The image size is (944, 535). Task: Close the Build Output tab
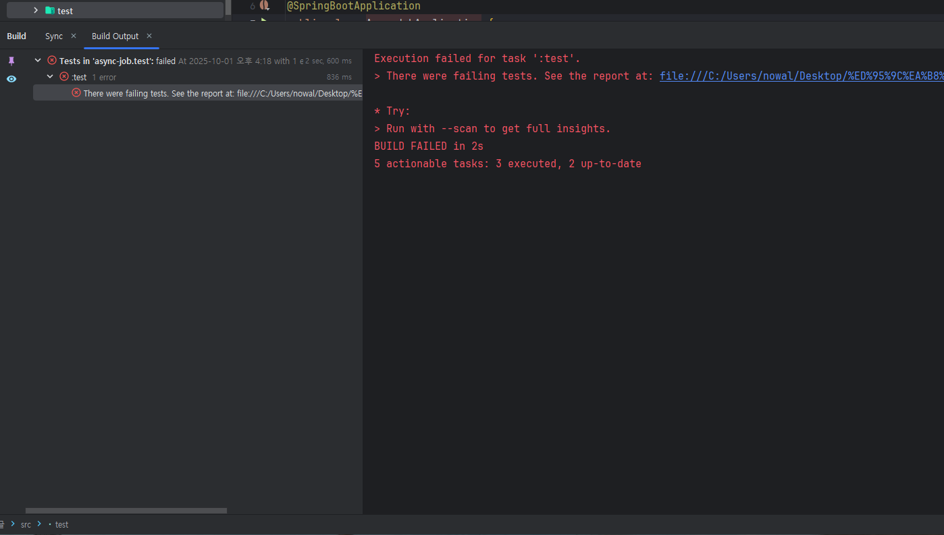(x=149, y=36)
